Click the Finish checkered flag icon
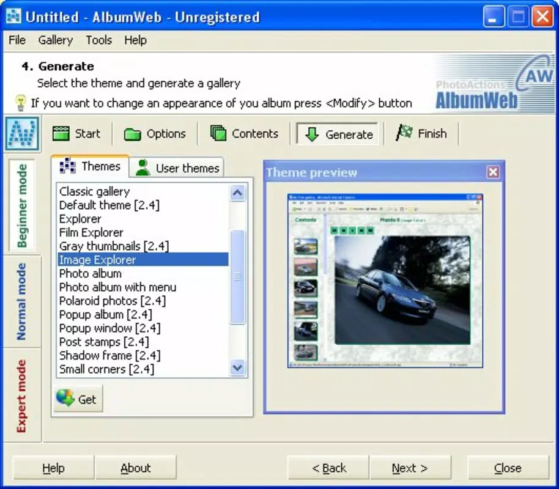The image size is (559, 489). [404, 133]
